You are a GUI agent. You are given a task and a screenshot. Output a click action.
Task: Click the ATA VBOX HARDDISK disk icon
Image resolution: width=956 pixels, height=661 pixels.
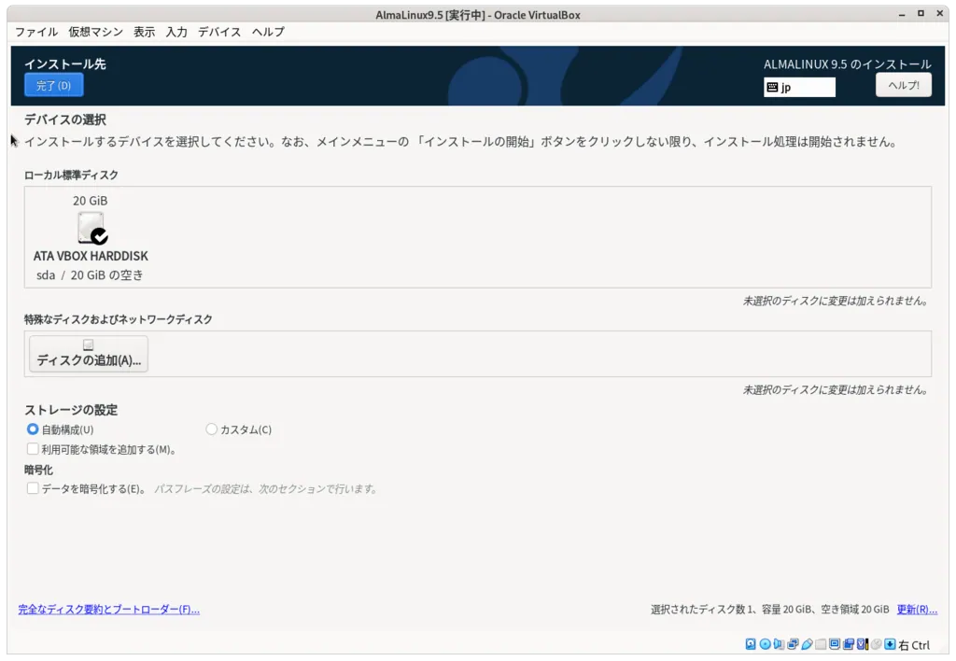click(x=90, y=225)
